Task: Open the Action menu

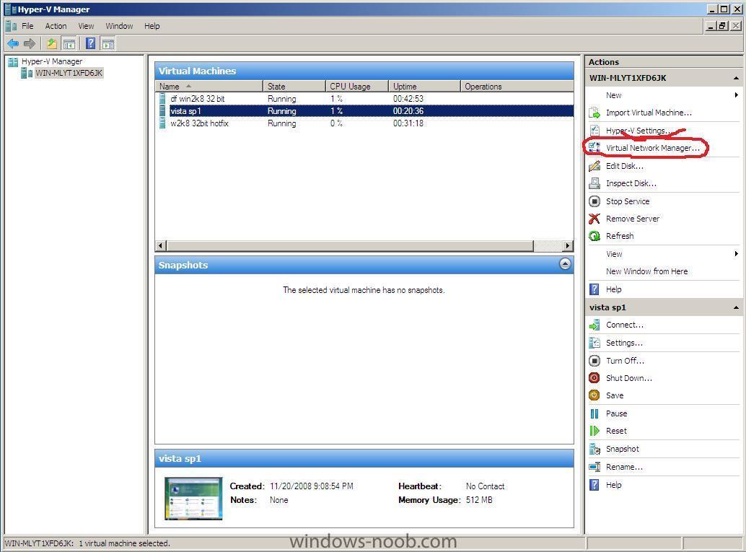Action: point(56,26)
